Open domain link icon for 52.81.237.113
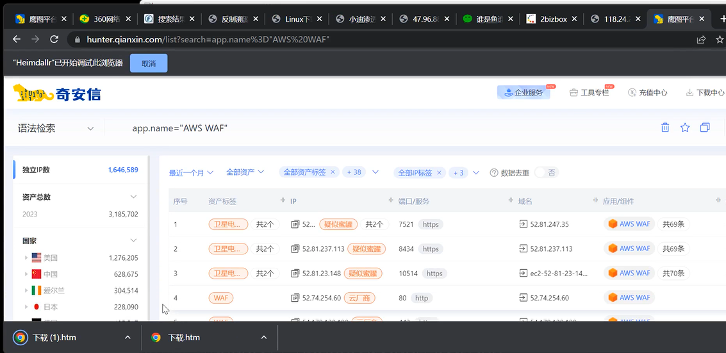The width and height of the screenshot is (726, 353). [524, 249]
